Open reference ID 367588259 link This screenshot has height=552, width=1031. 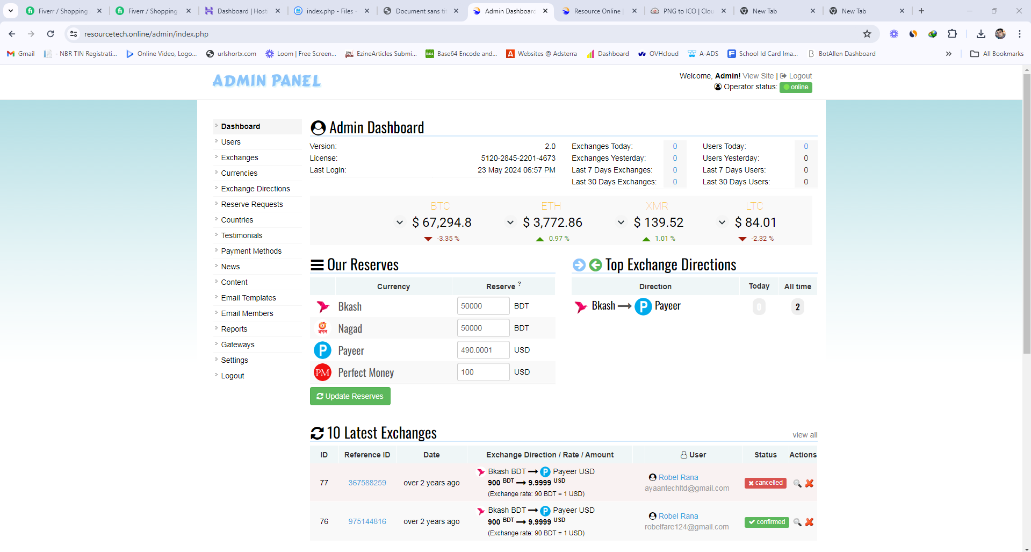tap(367, 483)
